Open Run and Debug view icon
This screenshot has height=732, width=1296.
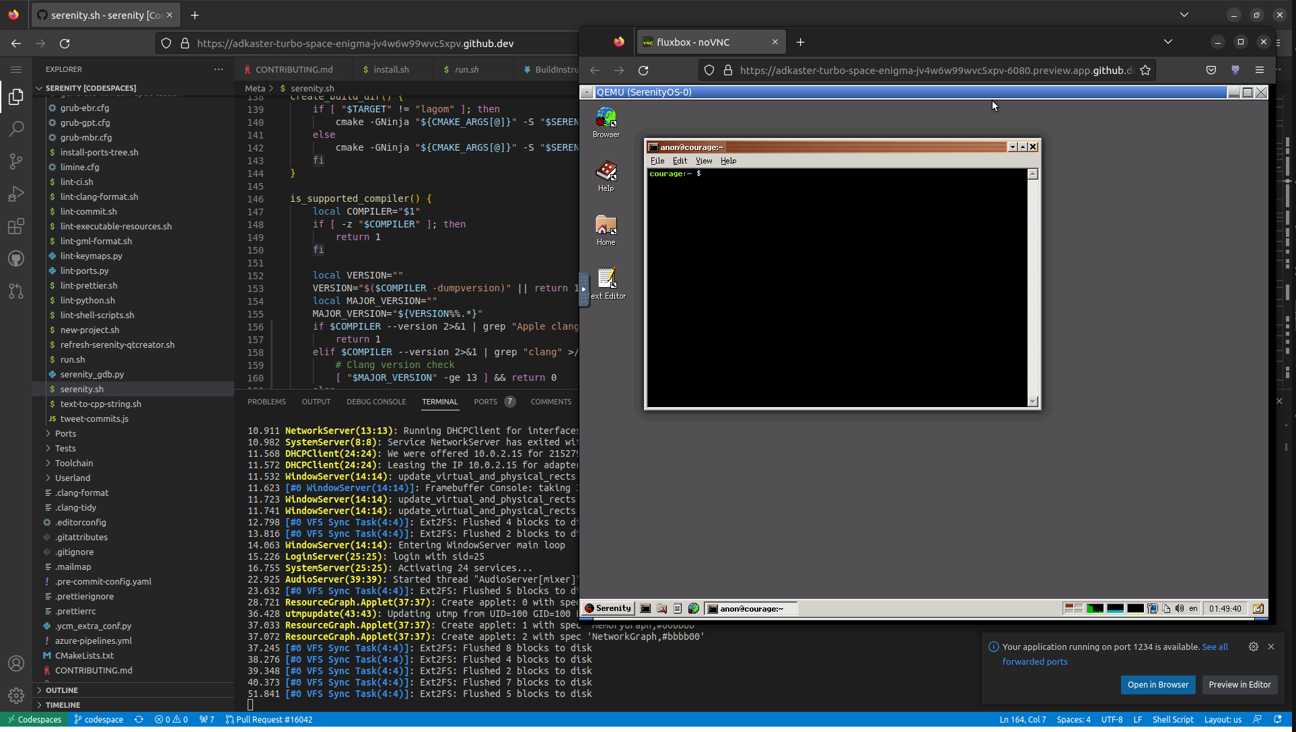tap(16, 194)
